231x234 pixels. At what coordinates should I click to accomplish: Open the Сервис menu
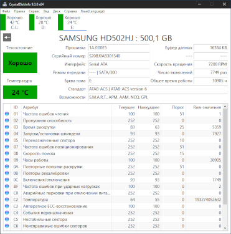point(34,11)
